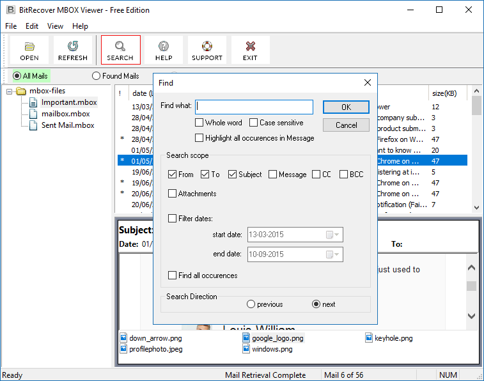Viewport: 484px width, 381px height.
Task: Collapse the mbox-files tree node
Action: click(9, 91)
